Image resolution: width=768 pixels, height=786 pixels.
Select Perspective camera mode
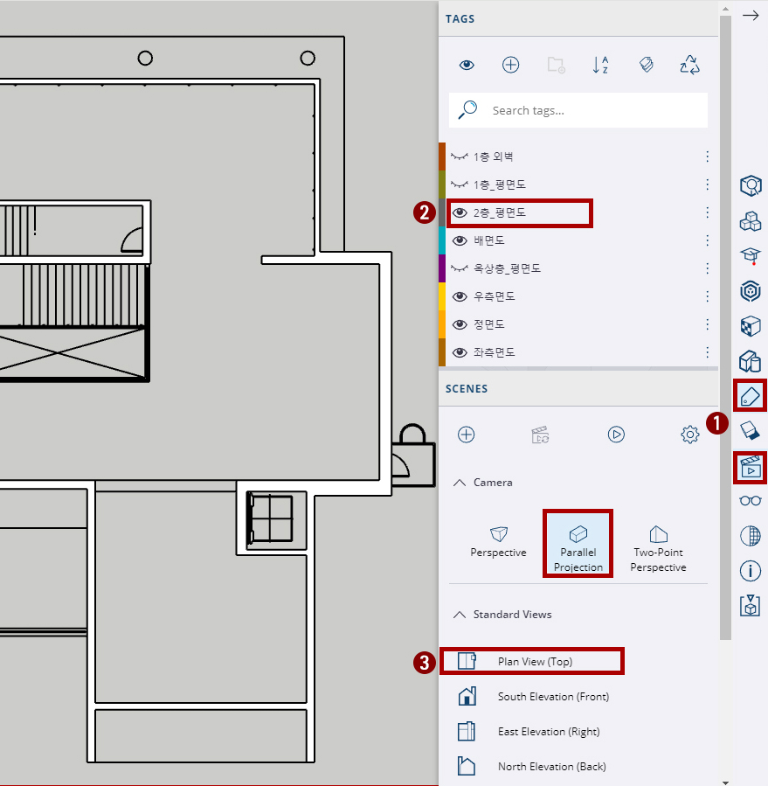499,541
